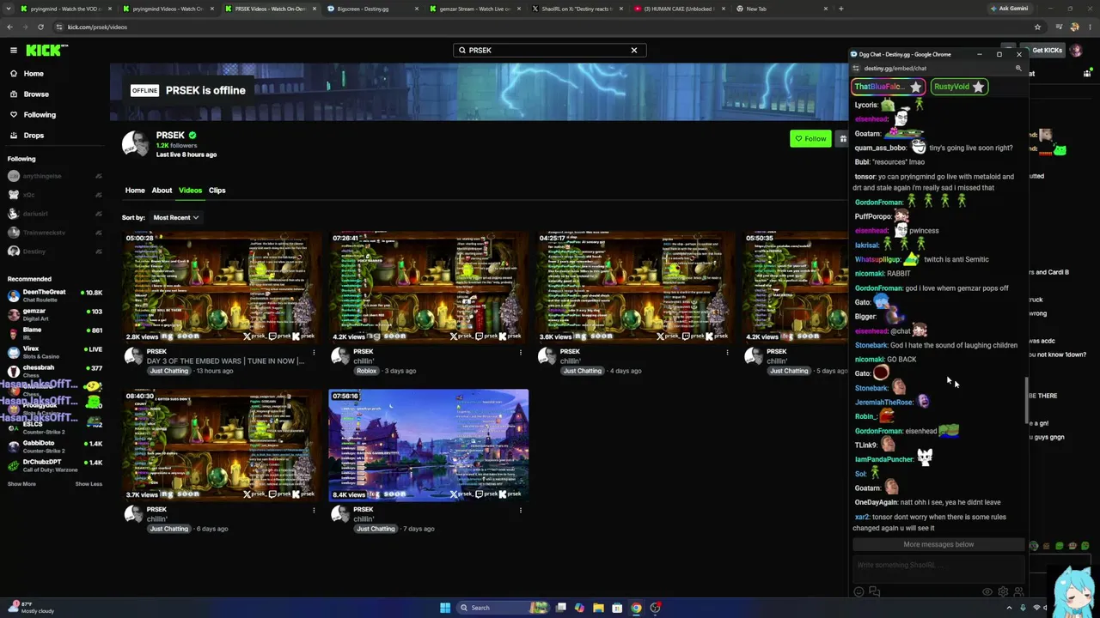Click More messages below in Dgg chat

click(938, 544)
